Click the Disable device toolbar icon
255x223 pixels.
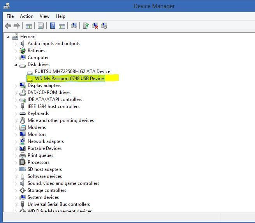(104, 26)
